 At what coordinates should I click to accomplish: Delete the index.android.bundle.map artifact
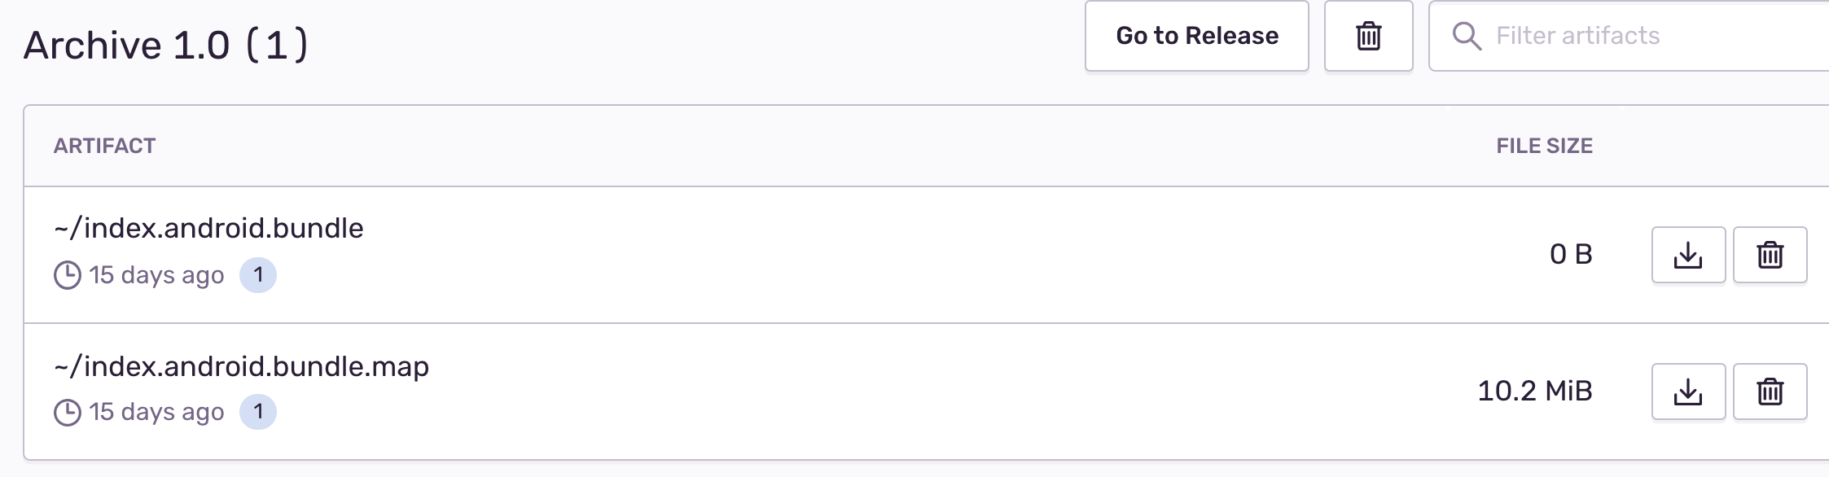(1770, 392)
